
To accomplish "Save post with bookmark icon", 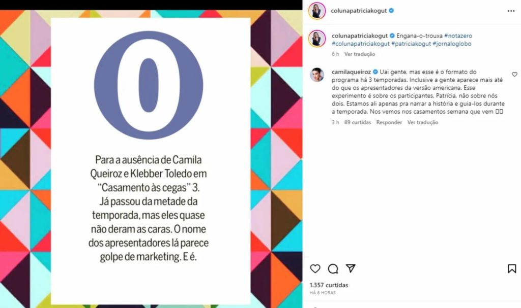I will [x=512, y=268].
